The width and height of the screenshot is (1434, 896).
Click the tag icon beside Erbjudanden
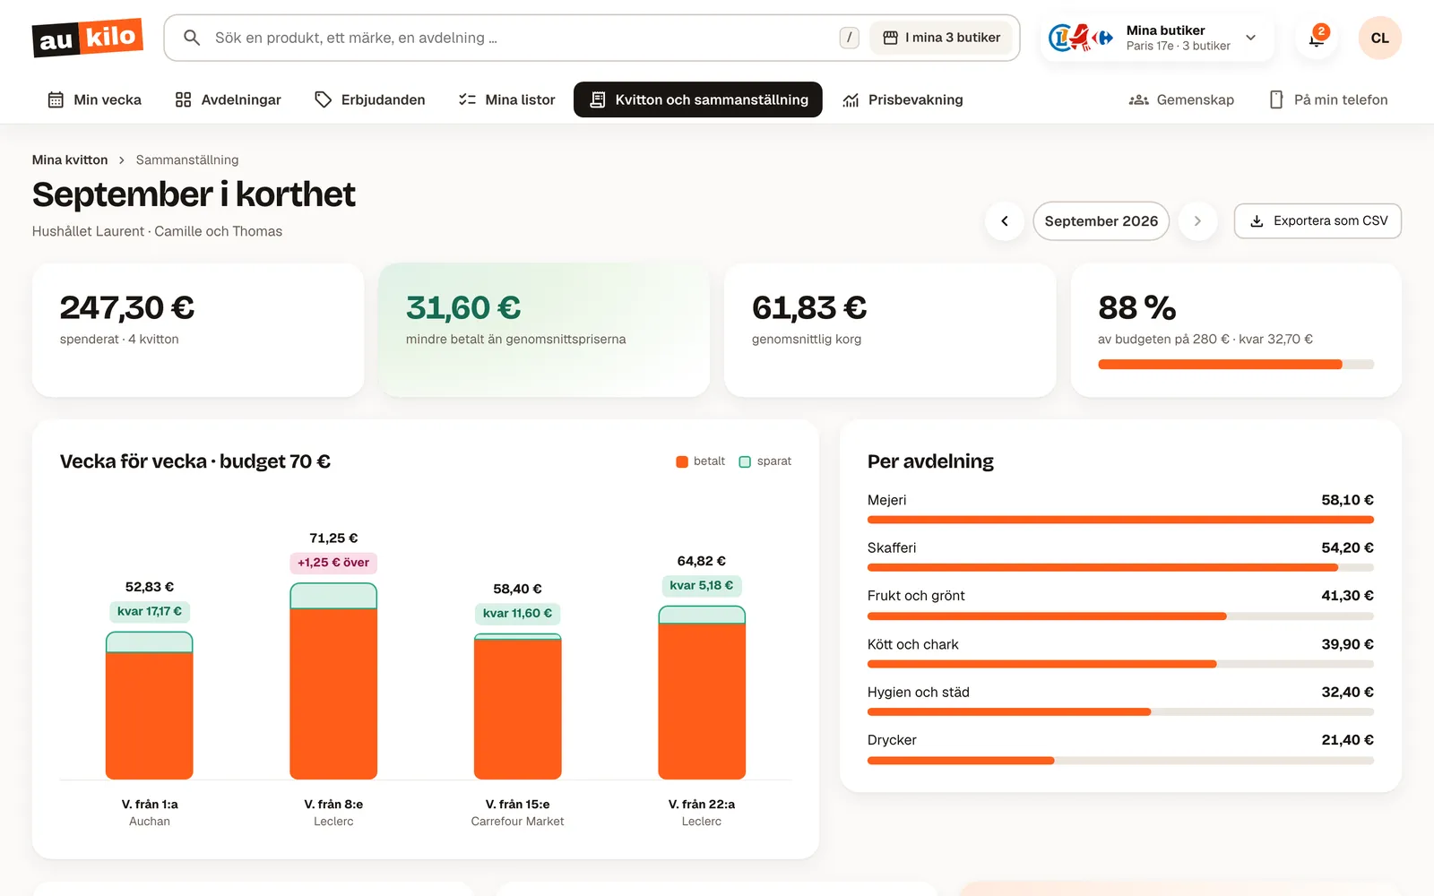(x=323, y=99)
